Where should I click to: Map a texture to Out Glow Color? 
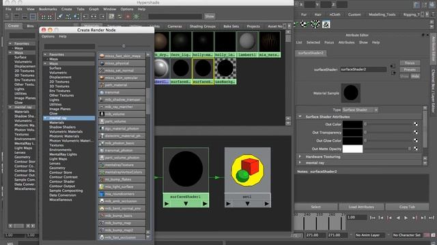(416, 141)
